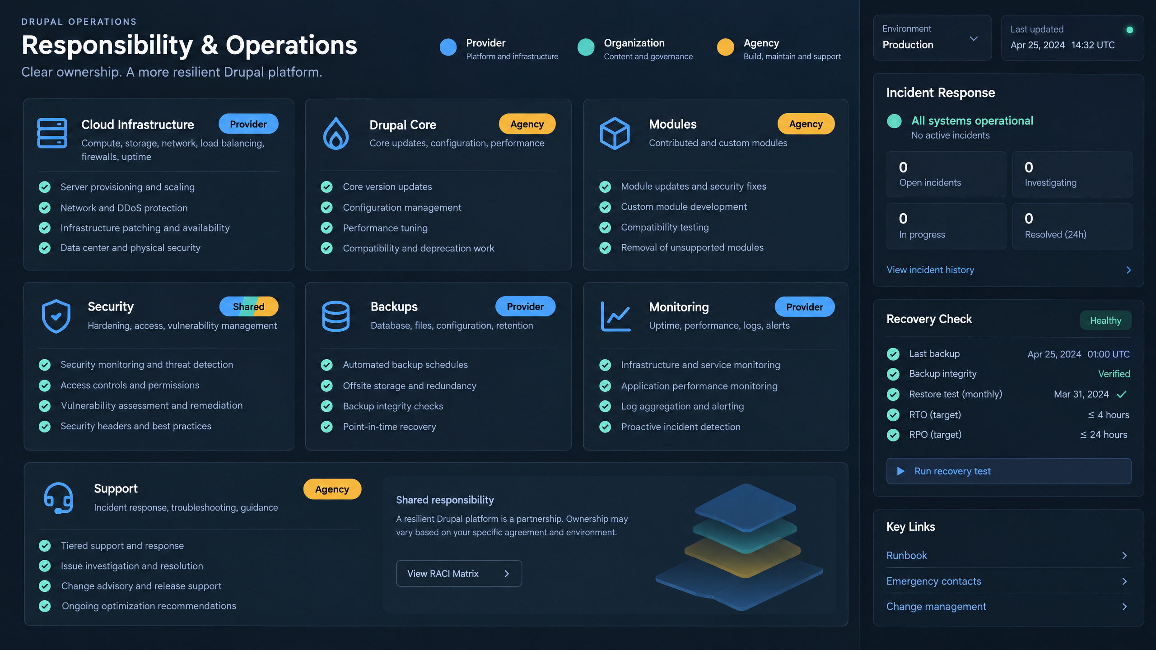Click the Backups database cylinder icon
1156x650 pixels.
point(336,316)
